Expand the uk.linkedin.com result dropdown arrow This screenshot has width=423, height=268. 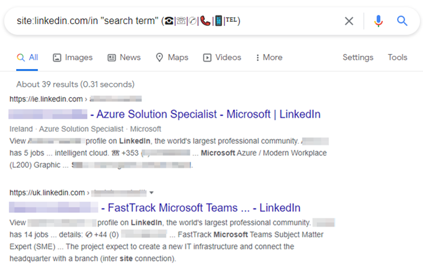[x=151, y=193]
